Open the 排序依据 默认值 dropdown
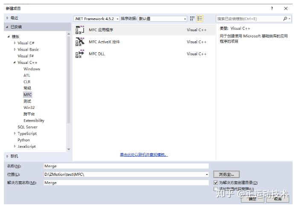Image resolution: width=296 pixels, height=206 pixels. 163,19
